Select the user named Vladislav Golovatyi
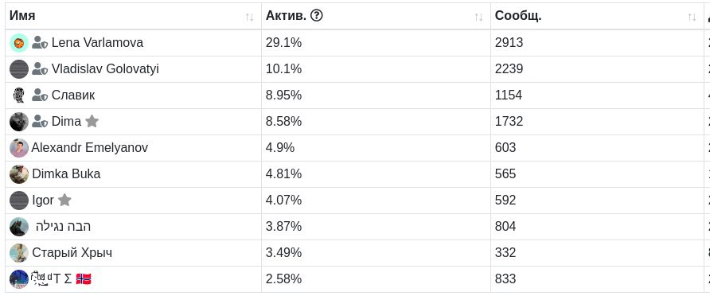The height and width of the screenshot is (296, 710). point(105,69)
